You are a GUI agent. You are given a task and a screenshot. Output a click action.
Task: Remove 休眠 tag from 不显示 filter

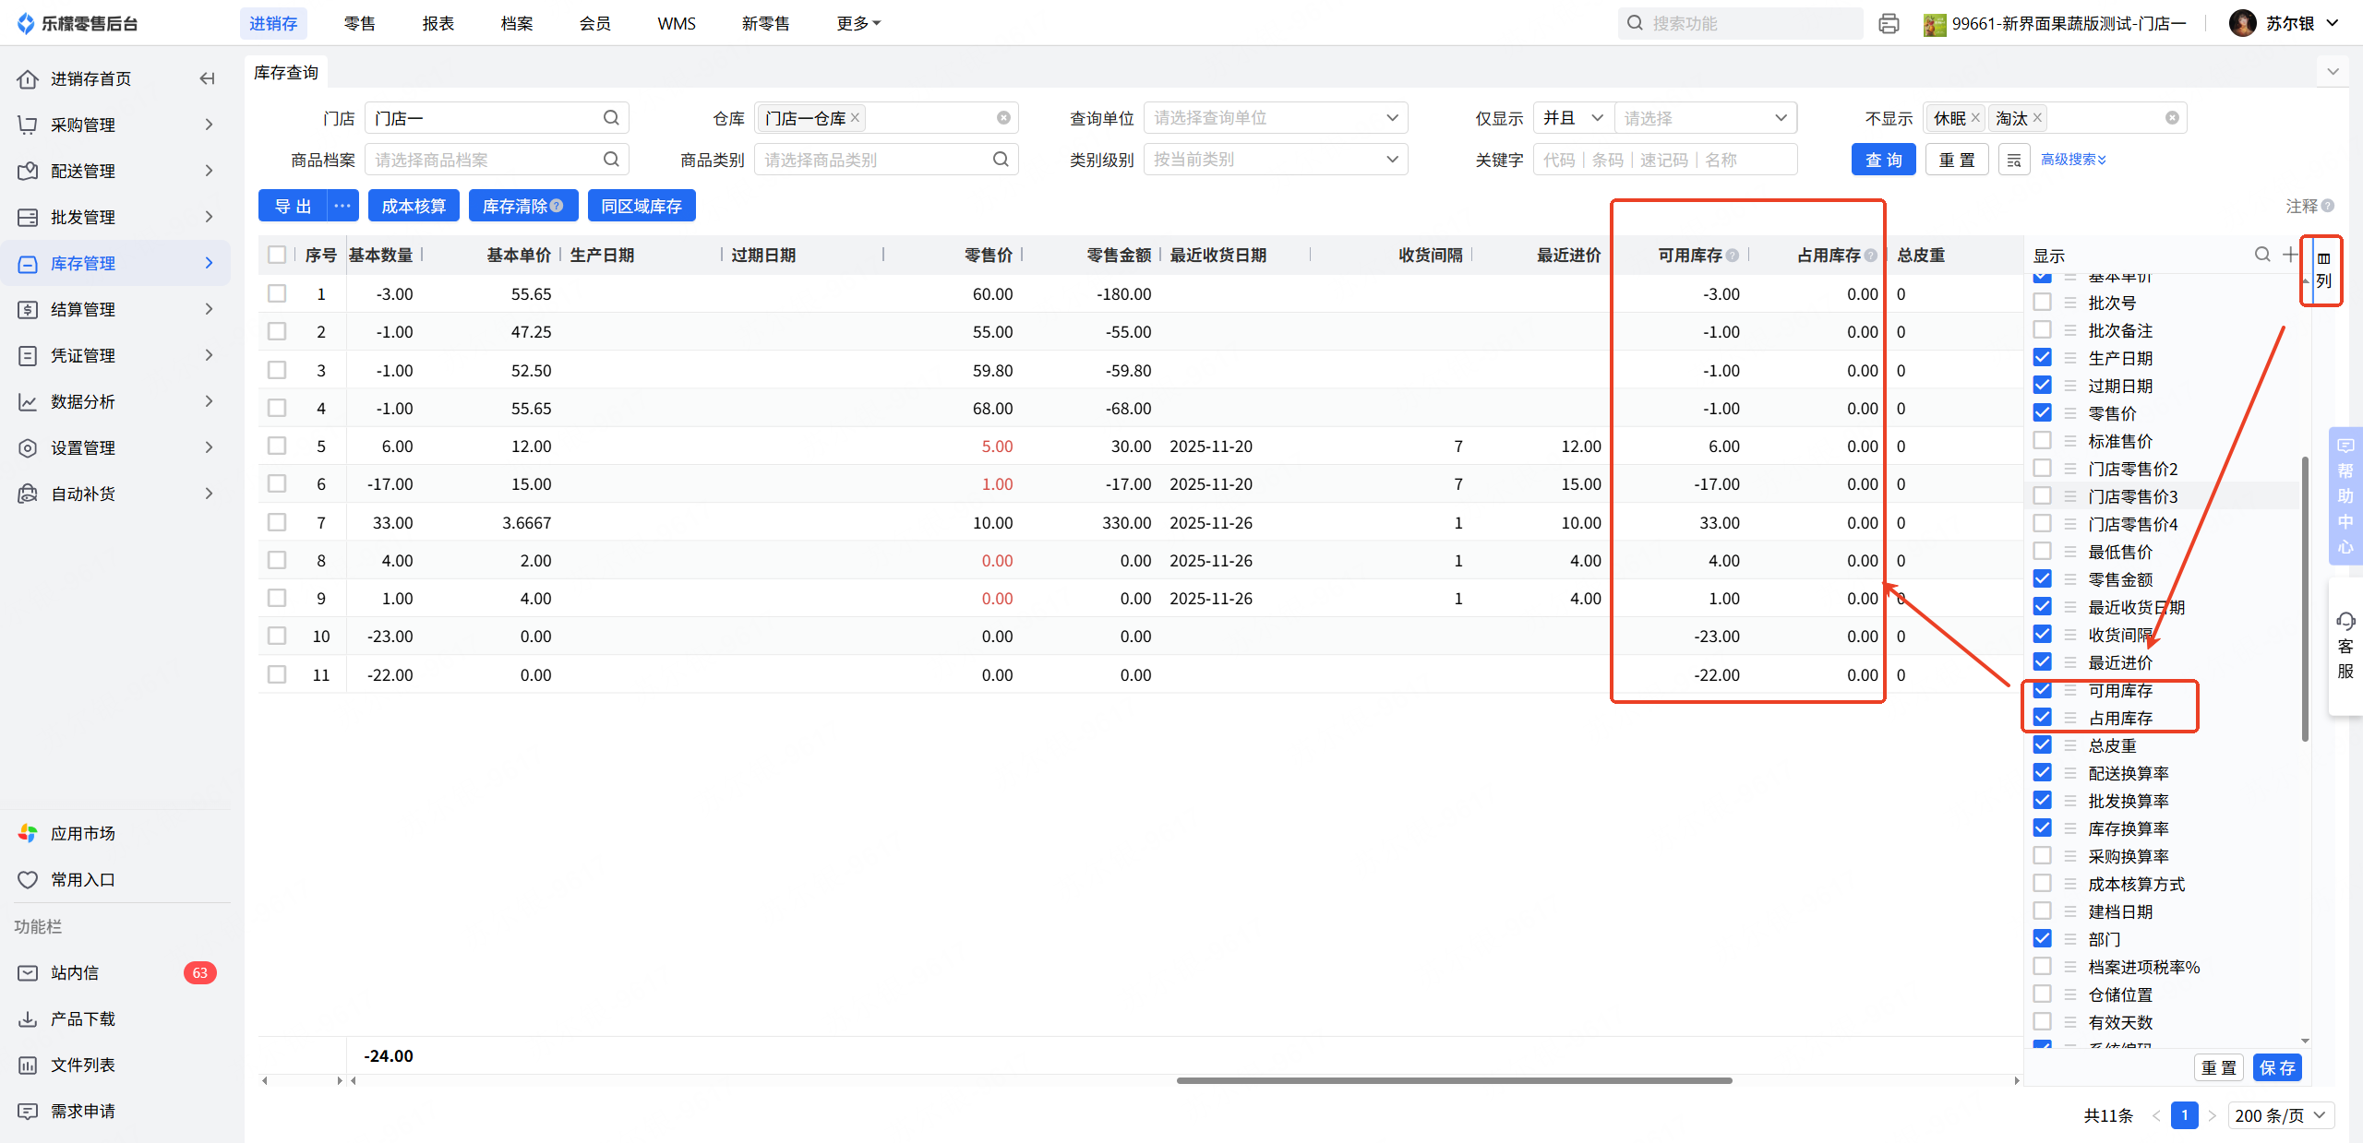(x=1975, y=118)
